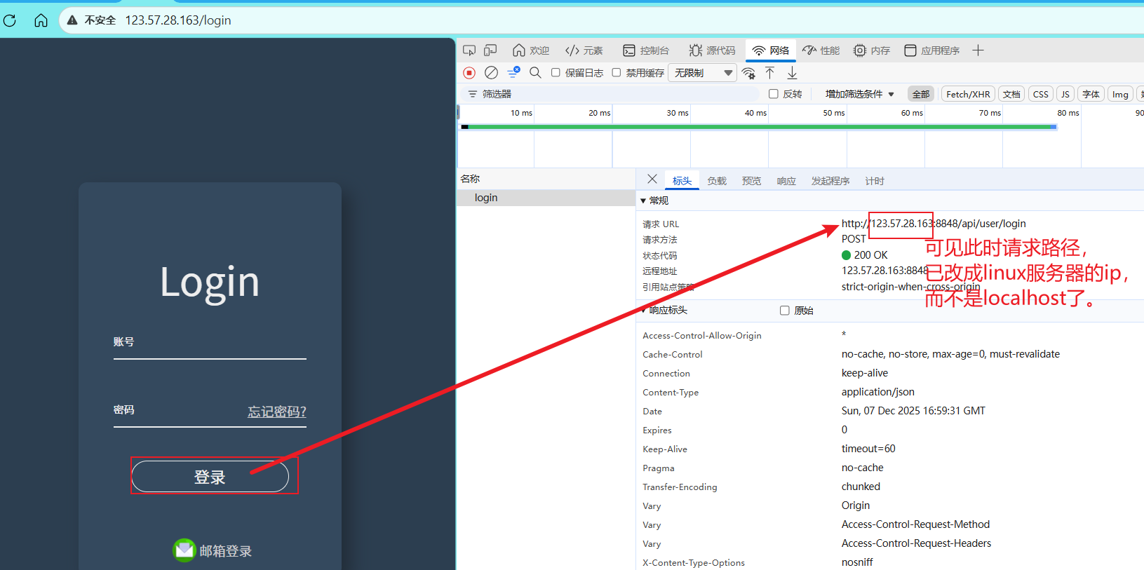The height and width of the screenshot is (570, 1144).
Task: Filter requests by CSS type
Action: (x=1041, y=94)
